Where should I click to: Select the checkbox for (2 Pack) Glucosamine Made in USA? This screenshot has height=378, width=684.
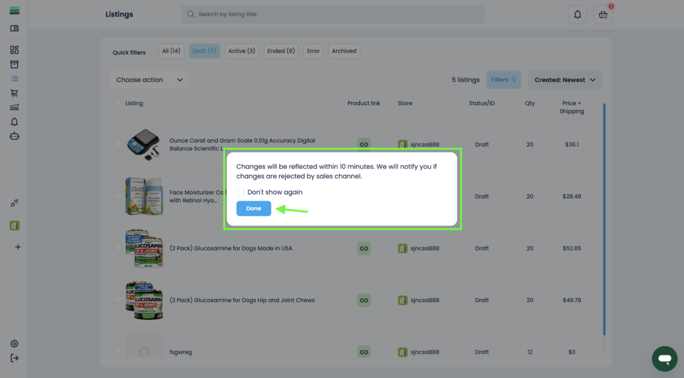[x=118, y=248]
